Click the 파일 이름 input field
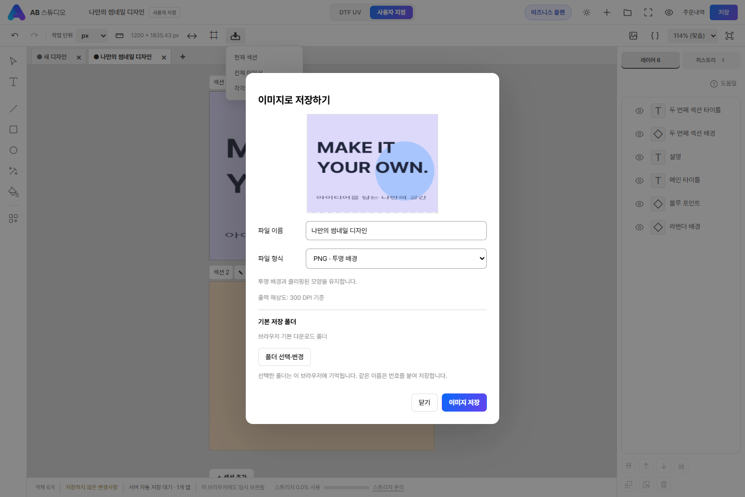This screenshot has width=745, height=497. [396, 231]
